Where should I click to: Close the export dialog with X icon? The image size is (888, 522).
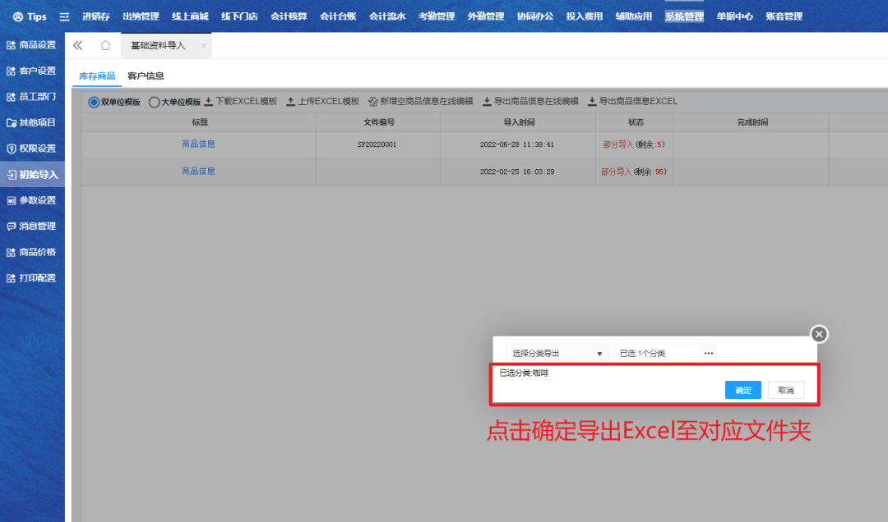coord(819,334)
